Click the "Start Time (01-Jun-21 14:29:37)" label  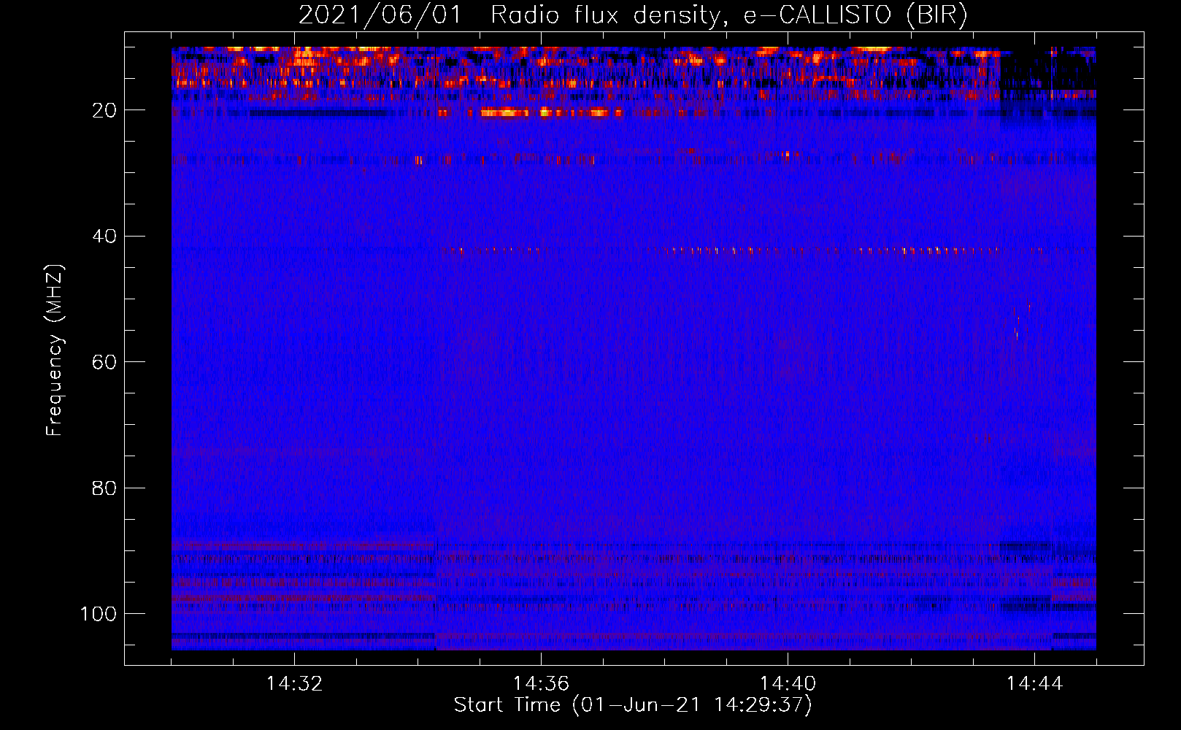pos(633,705)
